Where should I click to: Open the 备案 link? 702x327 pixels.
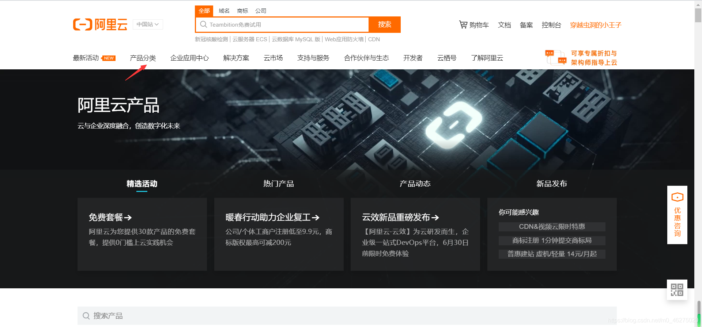526,25
